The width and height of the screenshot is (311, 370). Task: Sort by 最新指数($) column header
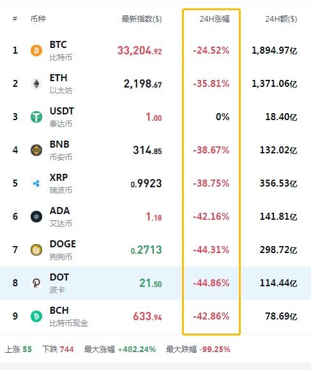click(142, 19)
